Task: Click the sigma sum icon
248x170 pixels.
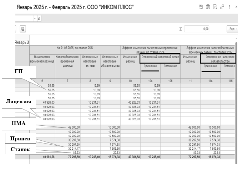Action: [181, 29]
